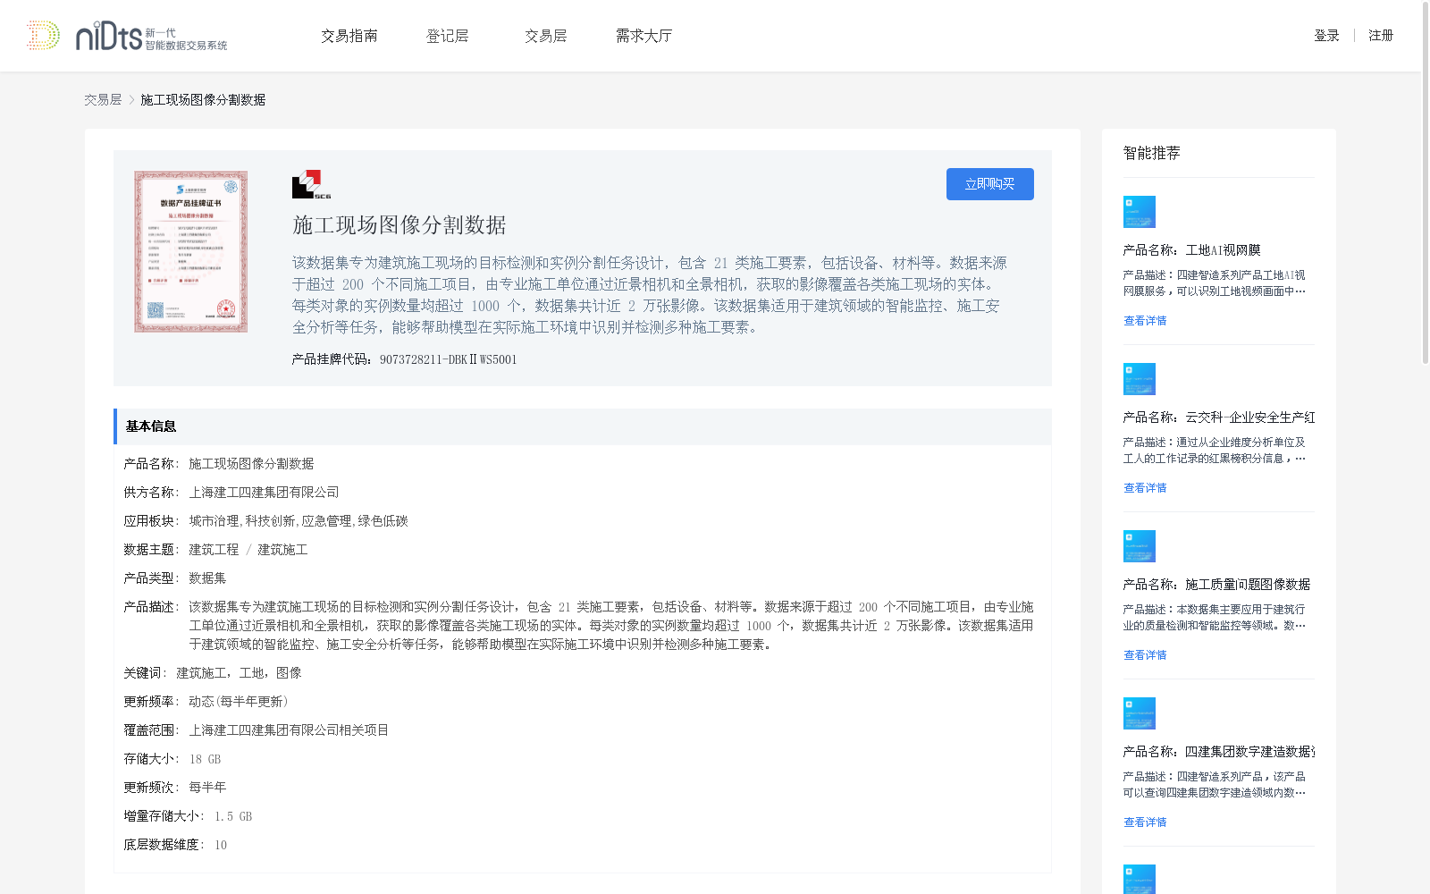Click the 云交科-企业安全生产 recommendation title
This screenshot has height=894, width=1430.
[x=1219, y=417]
